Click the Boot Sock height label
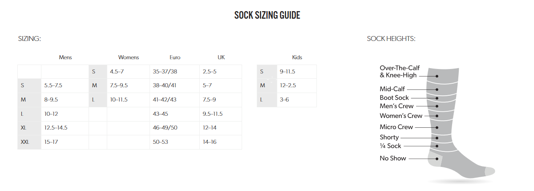 394,98
